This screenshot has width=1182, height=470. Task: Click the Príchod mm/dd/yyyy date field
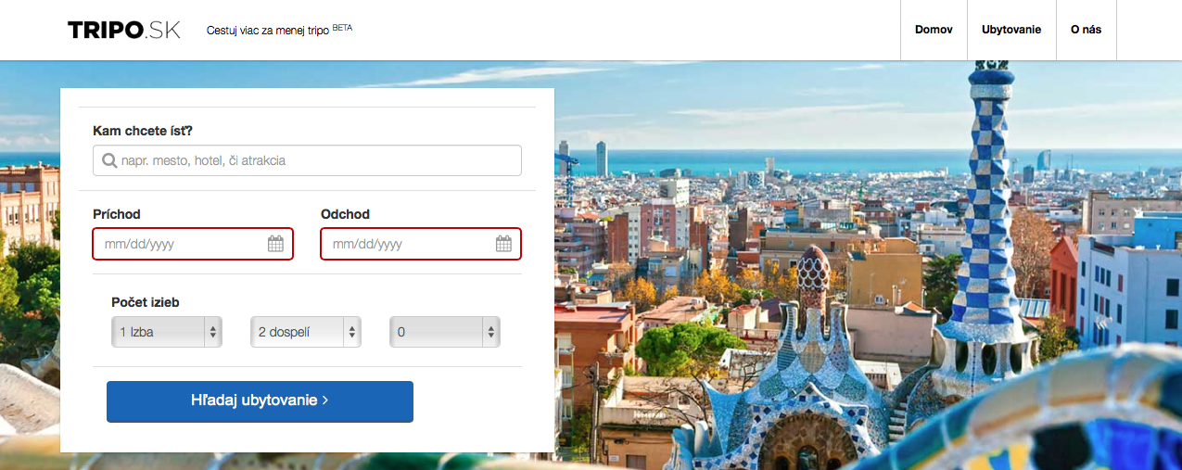[x=193, y=244]
